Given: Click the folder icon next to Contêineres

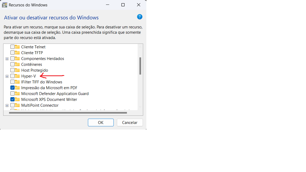Looking at the screenshot, I should (17, 64).
